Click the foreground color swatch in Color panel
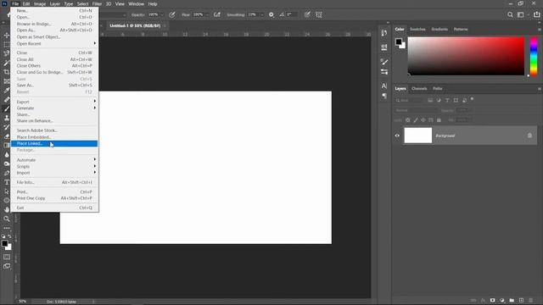The width and height of the screenshot is (543, 305). (x=399, y=42)
